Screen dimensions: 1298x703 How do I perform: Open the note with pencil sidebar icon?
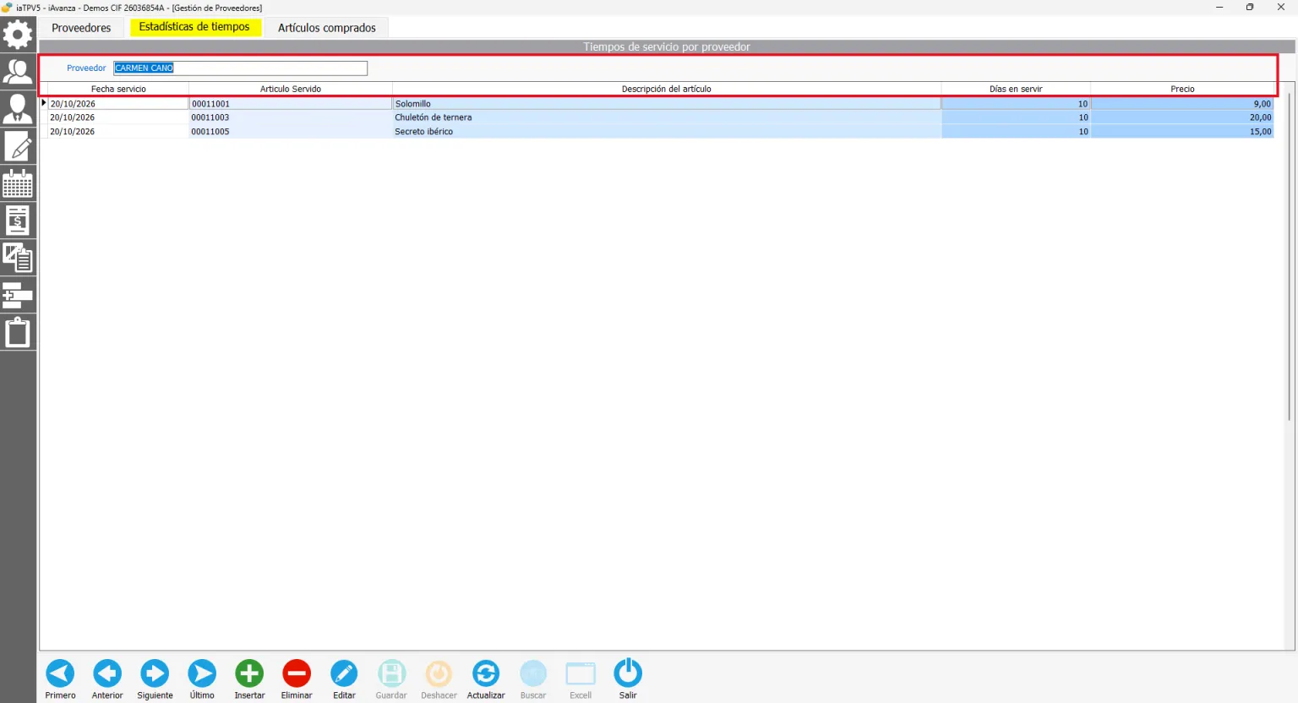click(18, 146)
